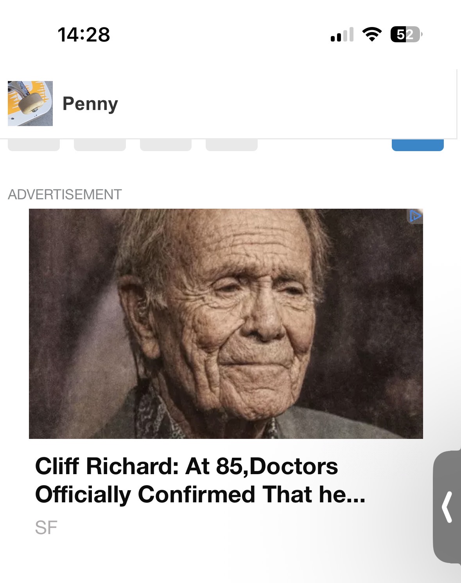Tap the AdChoices icon on the ad

(415, 216)
